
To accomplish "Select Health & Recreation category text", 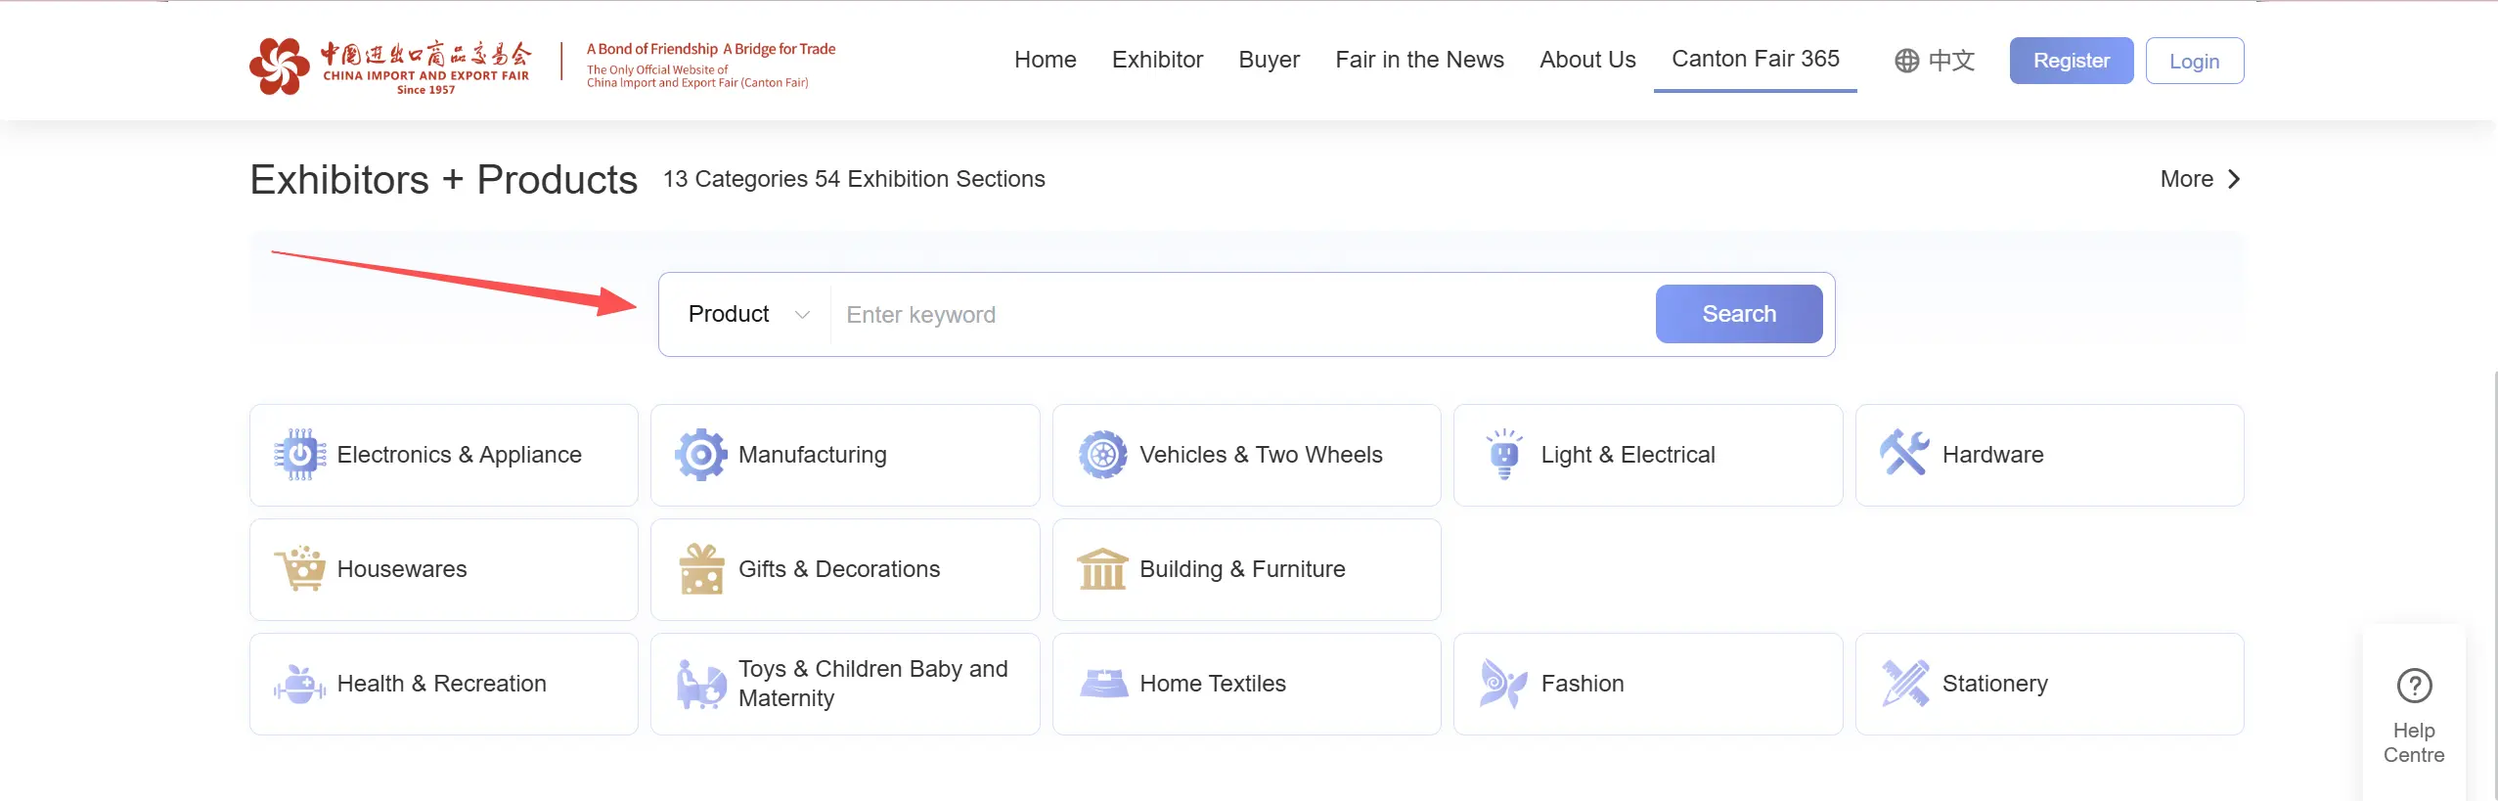I will pos(441,684).
